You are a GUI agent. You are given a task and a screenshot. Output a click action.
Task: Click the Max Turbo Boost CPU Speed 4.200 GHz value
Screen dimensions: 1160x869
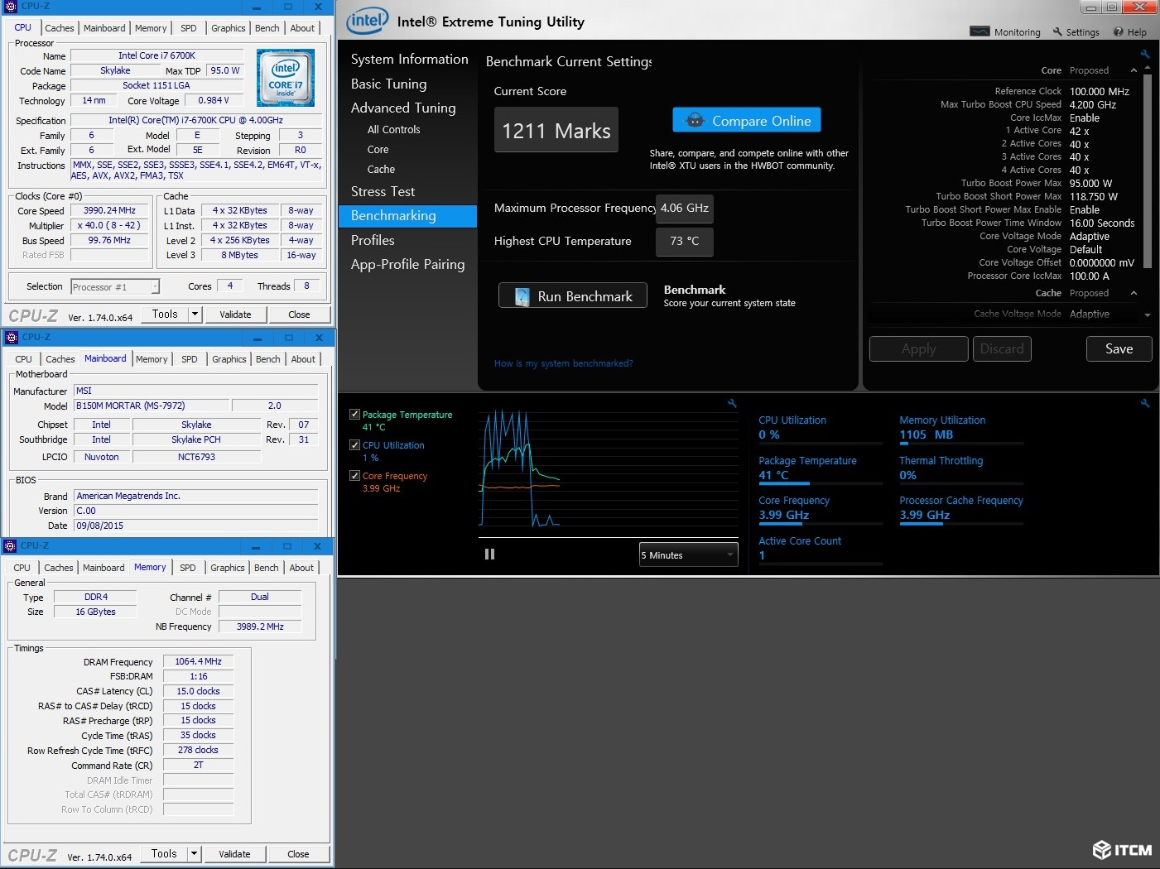click(x=1093, y=105)
